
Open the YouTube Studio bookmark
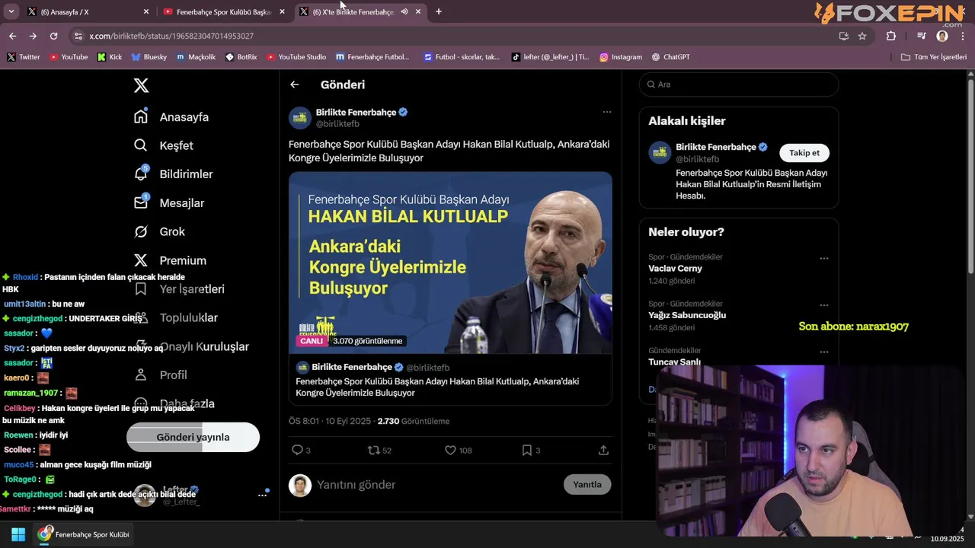(x=296, y=57)
